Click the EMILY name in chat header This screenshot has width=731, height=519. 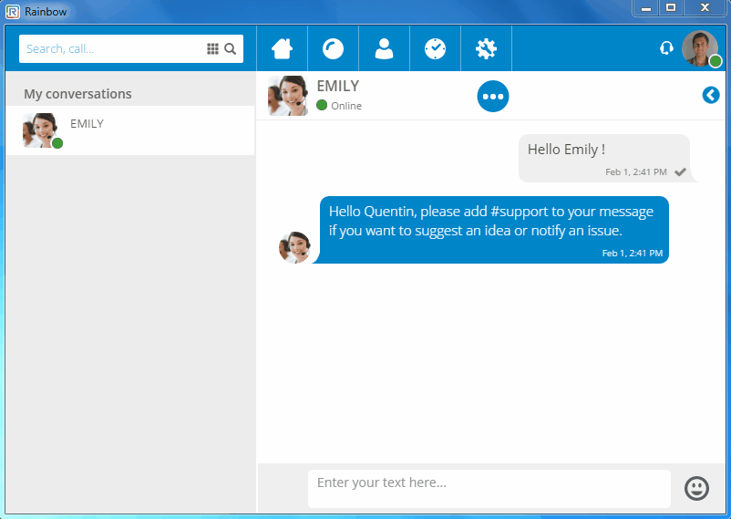click(x=338, y=86)
